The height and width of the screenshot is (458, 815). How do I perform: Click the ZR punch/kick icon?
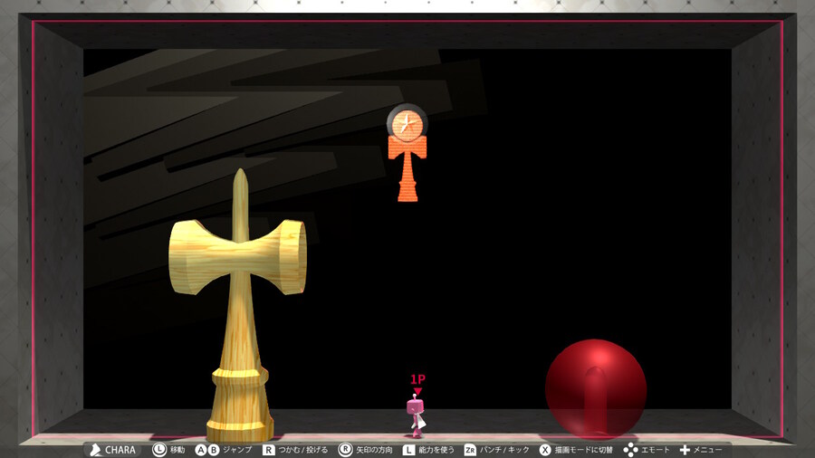(470, 450)
